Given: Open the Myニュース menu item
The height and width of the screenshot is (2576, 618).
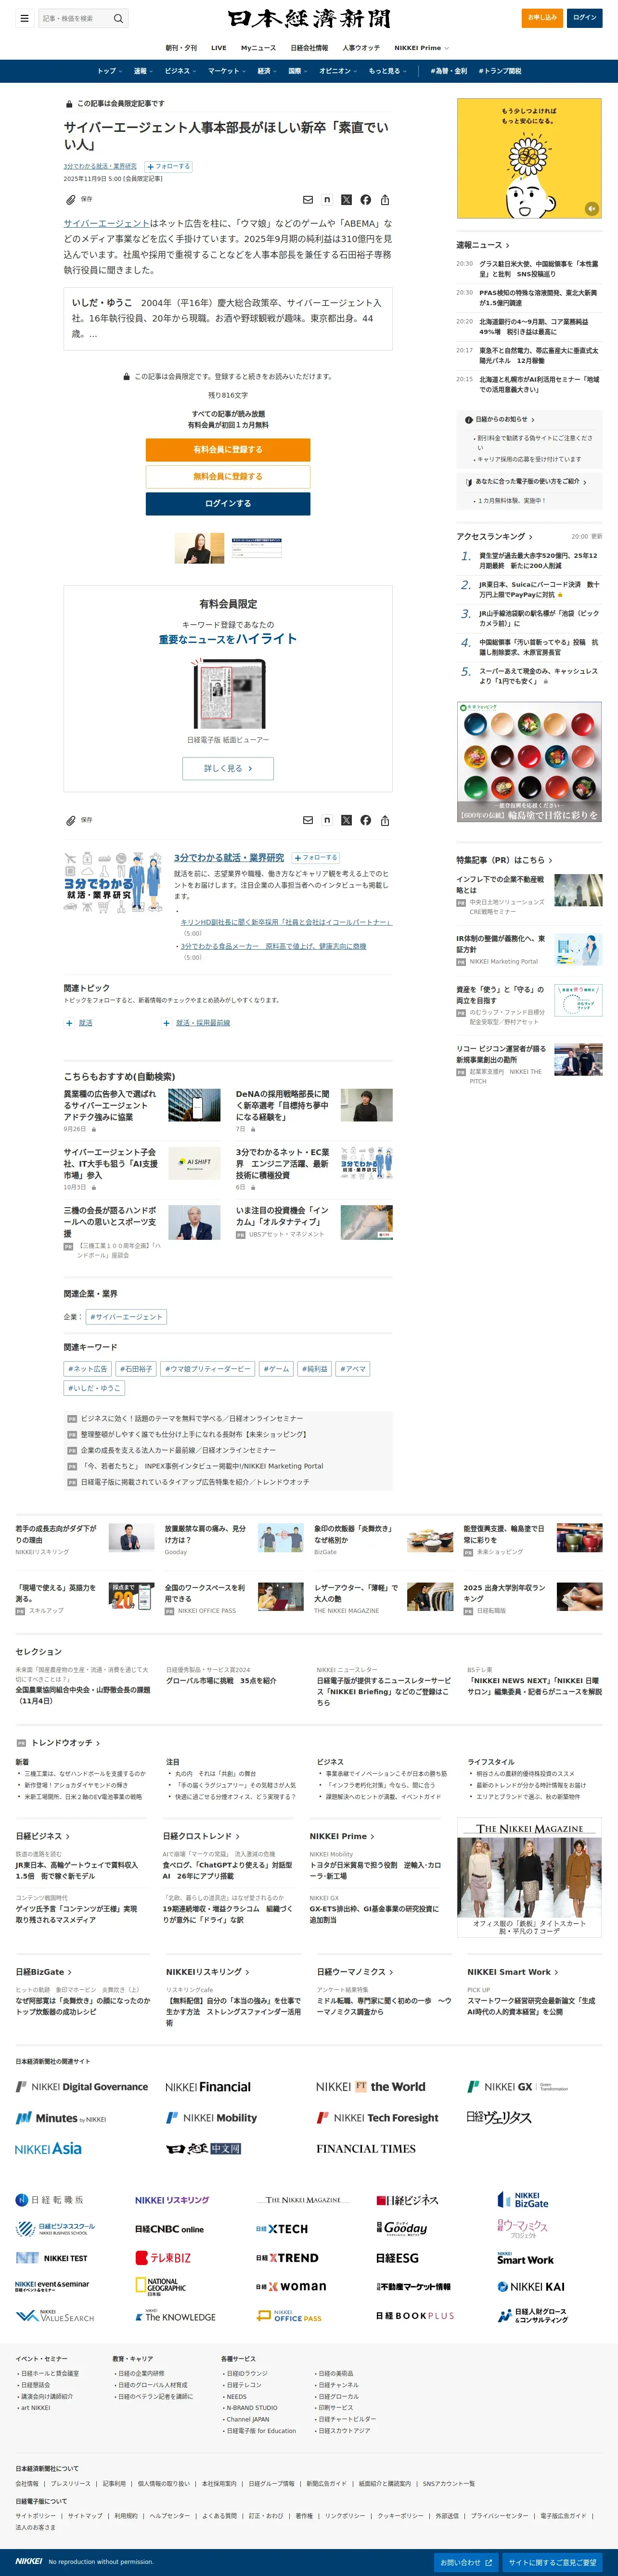Looking at the screenshot, I should coord(258,48).
